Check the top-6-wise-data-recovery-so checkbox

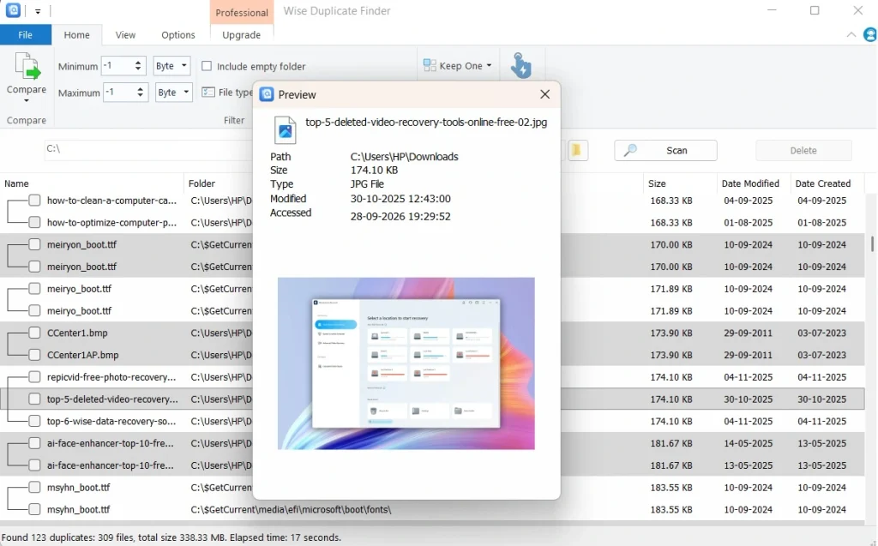34,421
